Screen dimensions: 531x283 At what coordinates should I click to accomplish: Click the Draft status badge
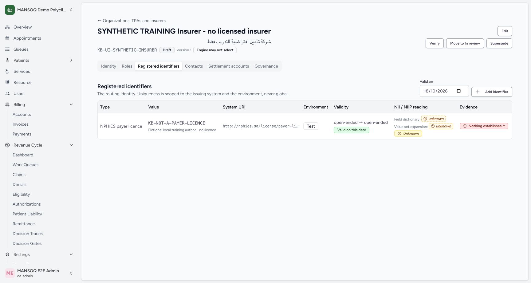pos(167,50)
